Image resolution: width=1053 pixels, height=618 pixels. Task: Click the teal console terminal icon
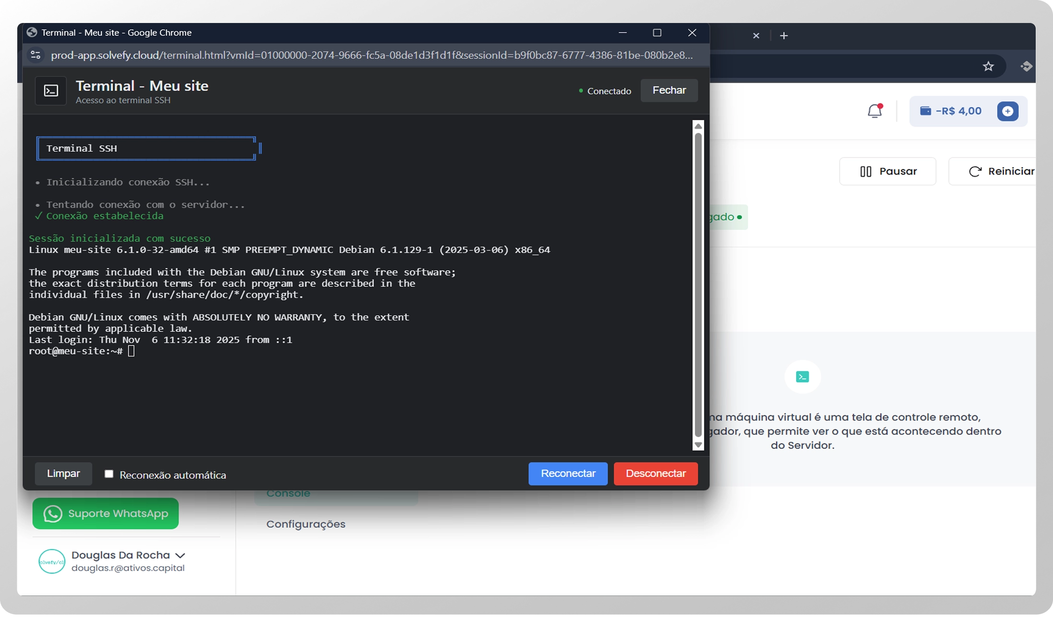point(802,377)
